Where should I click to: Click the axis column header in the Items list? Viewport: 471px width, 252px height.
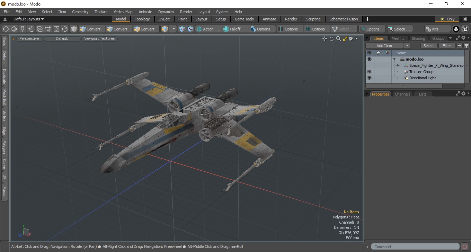[x=387, y=53]
